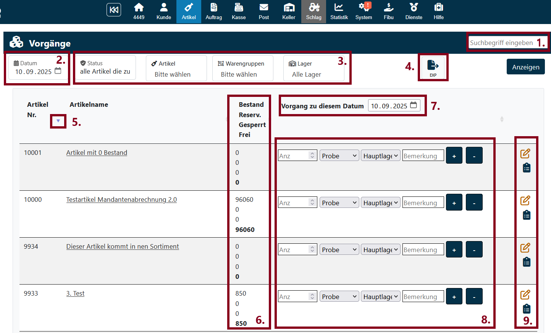The image size is (551, 333).
Task: Click the EXP export icon
Action: tap(433, 68)
